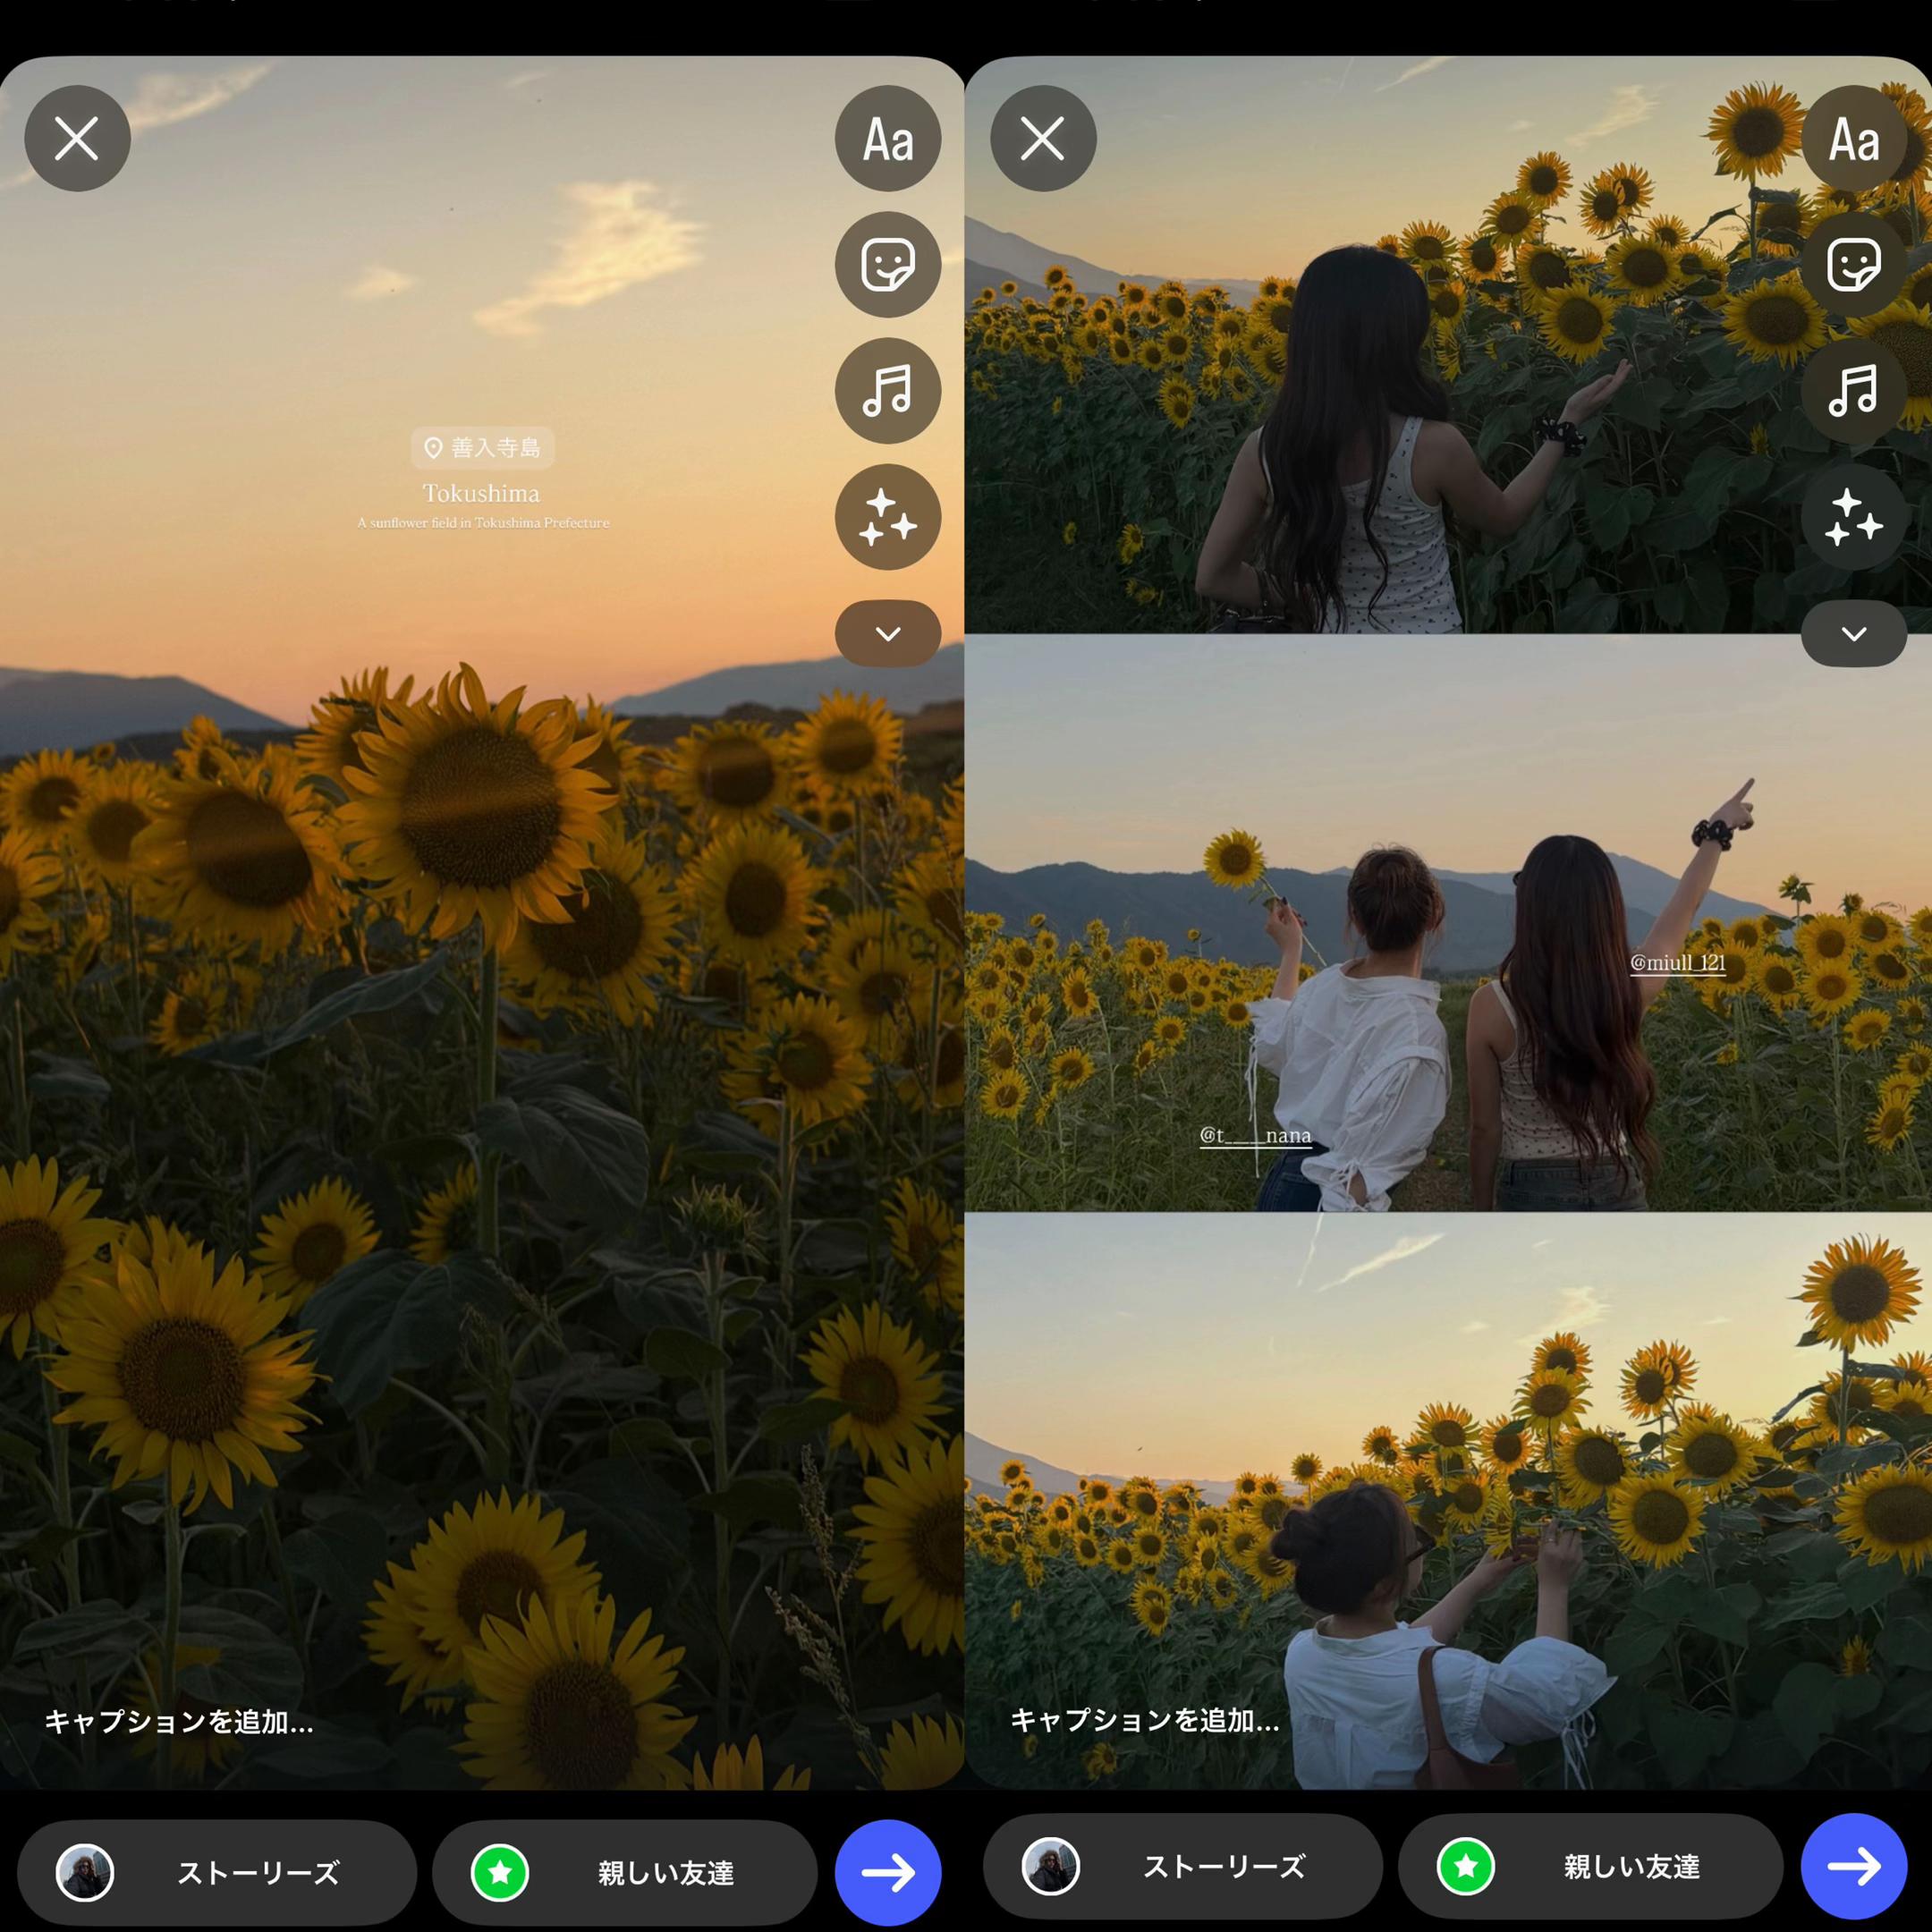Viewport: 1932px width, 1932px height.
Task: Open sparkle effects on left story
Action: point(888,517)
